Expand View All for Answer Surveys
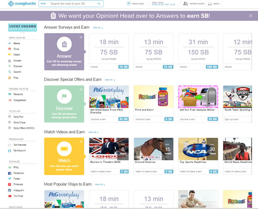Screen dimensions: 258x209 98,27
